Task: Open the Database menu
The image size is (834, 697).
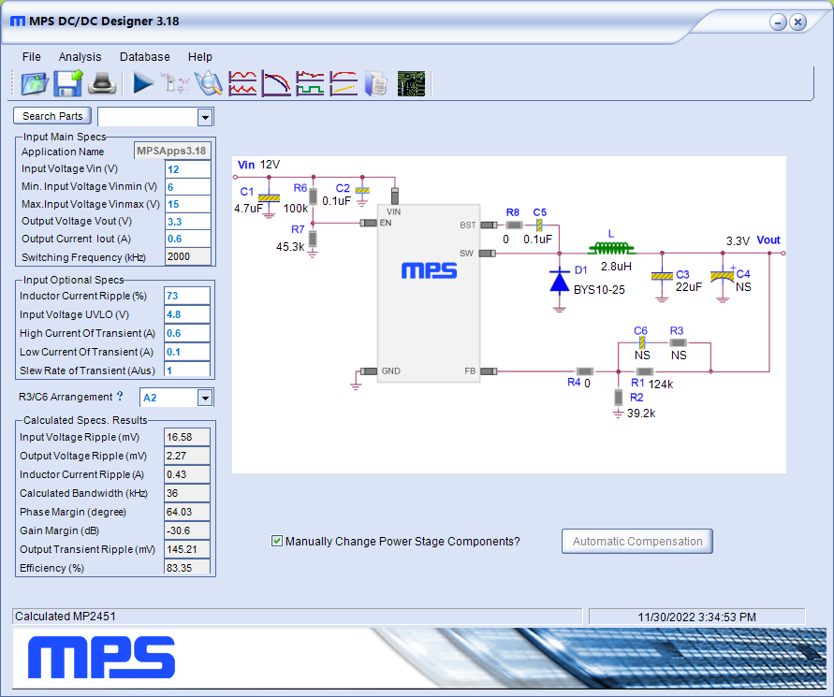Action: 144,56
